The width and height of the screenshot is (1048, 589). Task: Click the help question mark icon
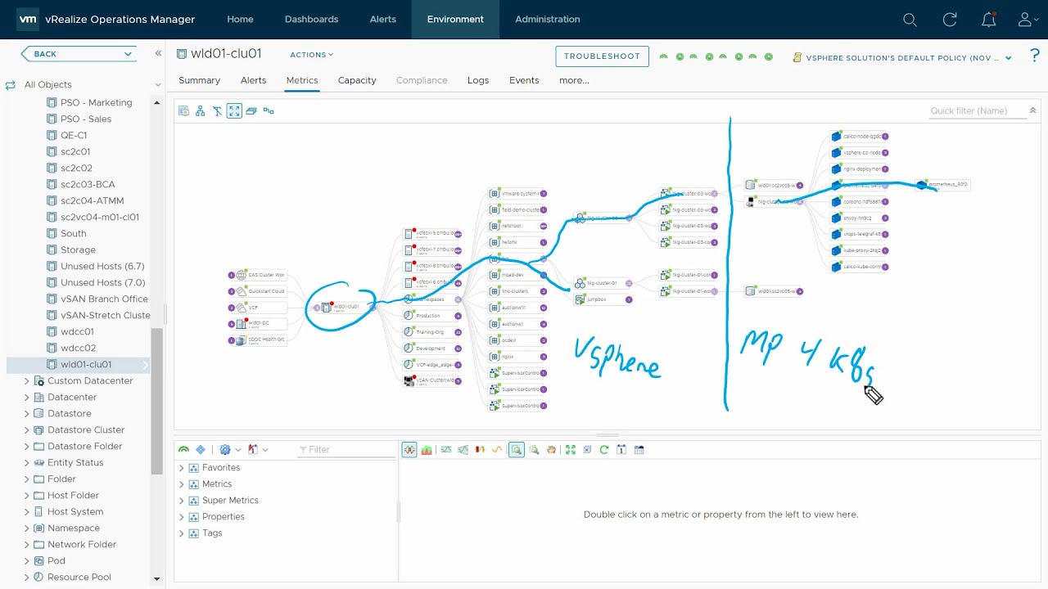click(1035, 56)
